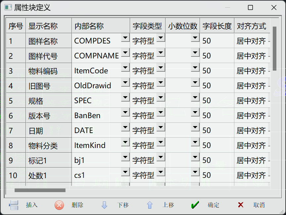Select the 旧图号 display name cell
This screenshot has width=286, height=215.
[49, 86]
